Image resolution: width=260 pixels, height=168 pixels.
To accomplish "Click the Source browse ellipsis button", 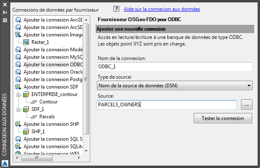I will coord(246,105).
